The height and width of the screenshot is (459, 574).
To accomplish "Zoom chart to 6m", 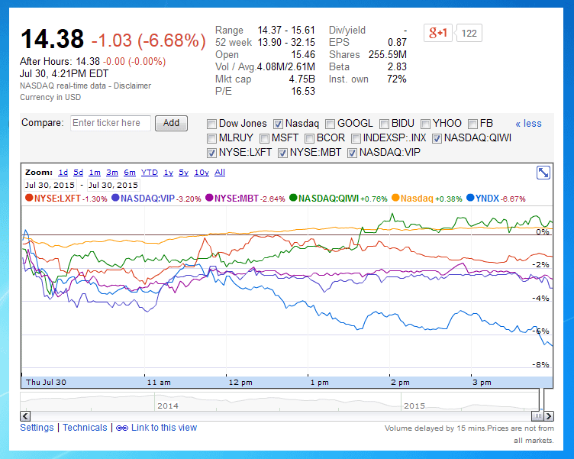I will [x=130, y=173].
